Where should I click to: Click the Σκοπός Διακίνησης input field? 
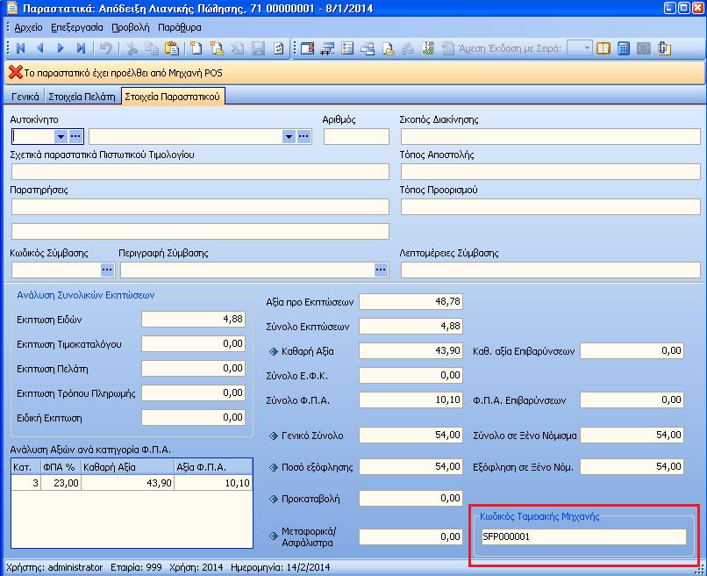(x=551, y=136)
